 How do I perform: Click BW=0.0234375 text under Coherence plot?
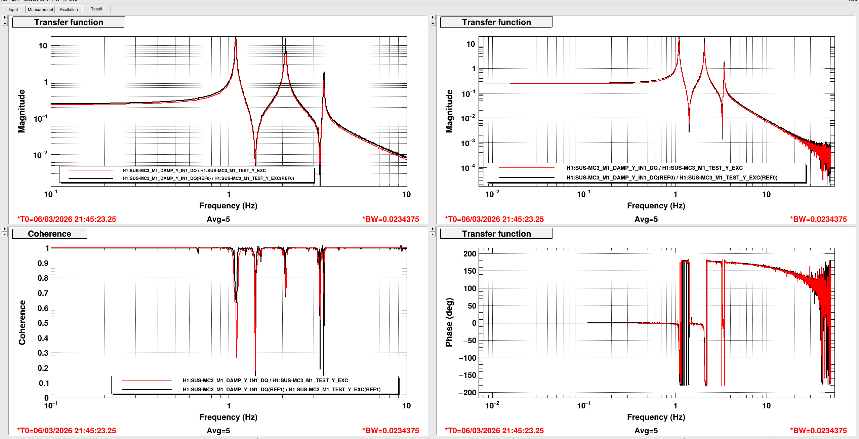[x=391, y=431]
